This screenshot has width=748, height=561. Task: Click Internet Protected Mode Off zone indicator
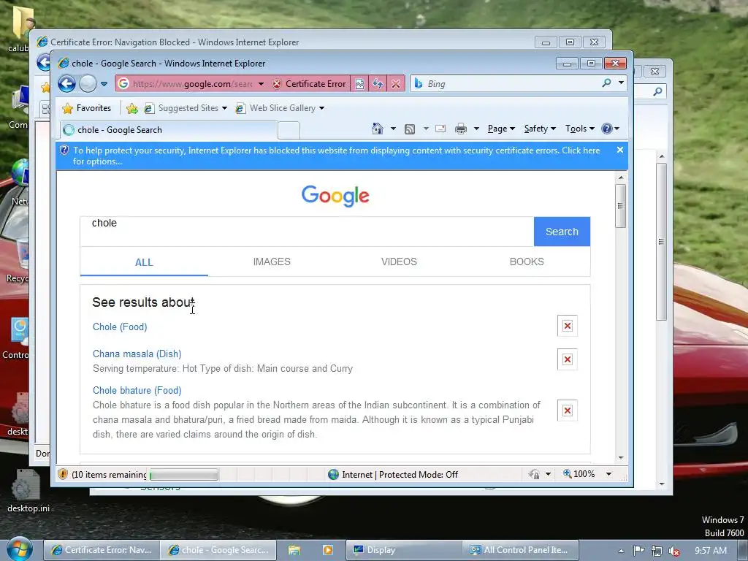point(393,475)
